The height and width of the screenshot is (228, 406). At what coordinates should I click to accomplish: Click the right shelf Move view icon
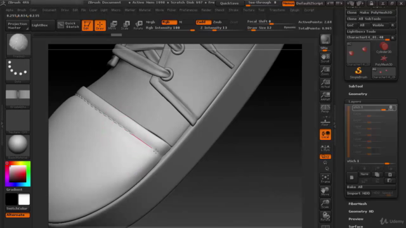pyautogui.click(x=325, y=191)
